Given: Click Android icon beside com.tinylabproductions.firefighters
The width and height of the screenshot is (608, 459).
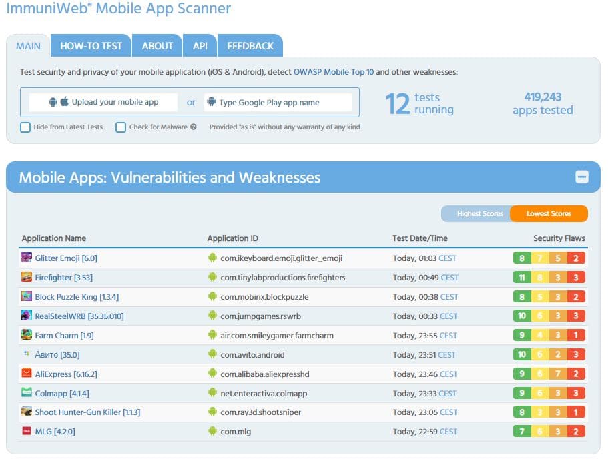Looking at the screenshot, I should [212, 277].
